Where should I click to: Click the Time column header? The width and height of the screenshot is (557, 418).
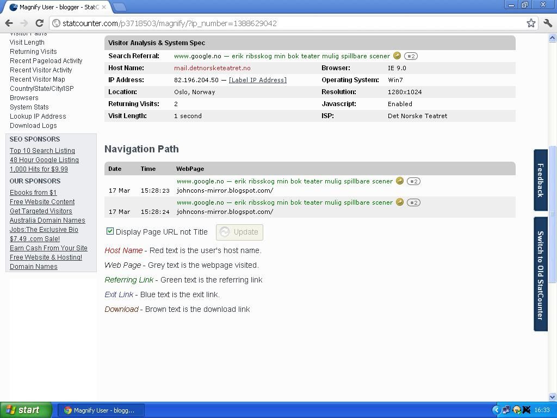coord(148,169)
